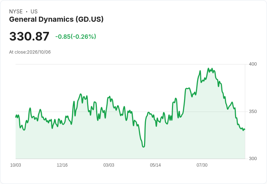Click the 350 y-axis label
This screenshot has width=267, height=184.
point(253,112)
